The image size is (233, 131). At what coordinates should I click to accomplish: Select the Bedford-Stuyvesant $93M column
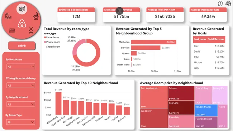point(81,108)
